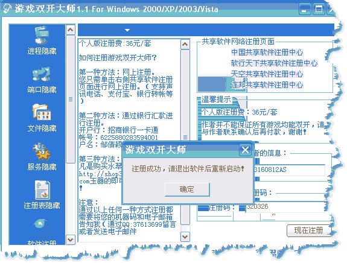The height and width of the screenshot is (263, 347).
Task: Expand the blue top bar dropdown arrow
Action: (x=127, y=30)
